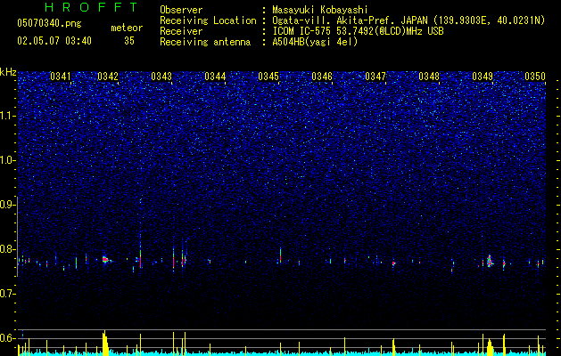Click the kHz axis unit label
Viewport: 561px width, 356px height.
pos(8,72)
